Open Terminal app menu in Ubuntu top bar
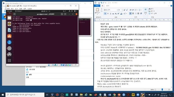 [x=18, y=11]
